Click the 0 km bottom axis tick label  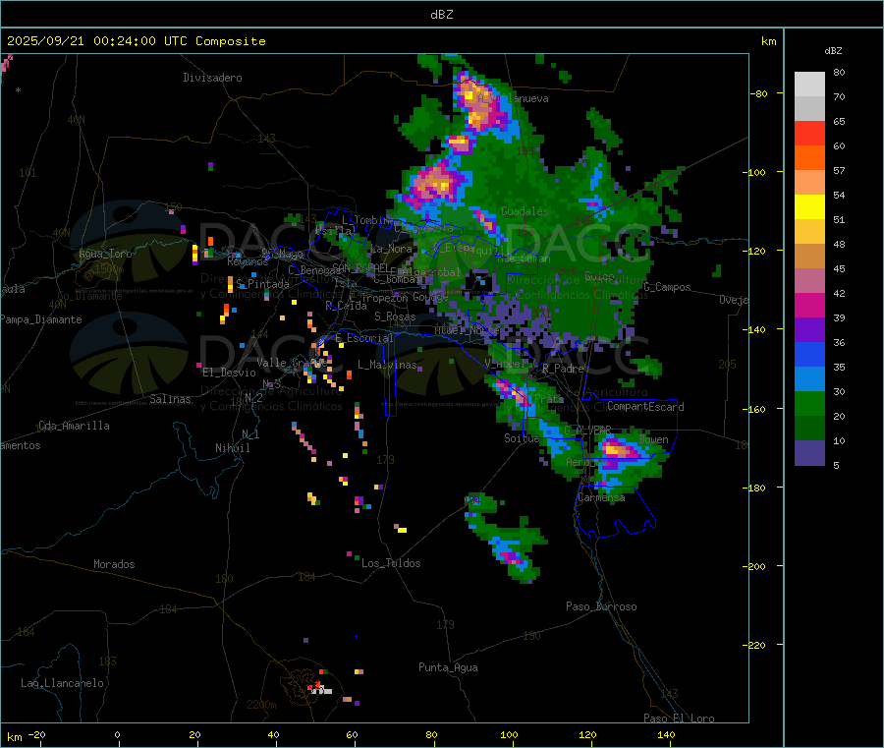(117, 735)
